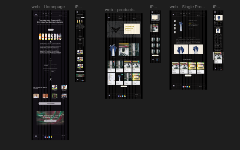Viewport: 240px width, 150px height.
Task: Click the YouTube icon in Single Product footer
Action: (x=185, y=87)
